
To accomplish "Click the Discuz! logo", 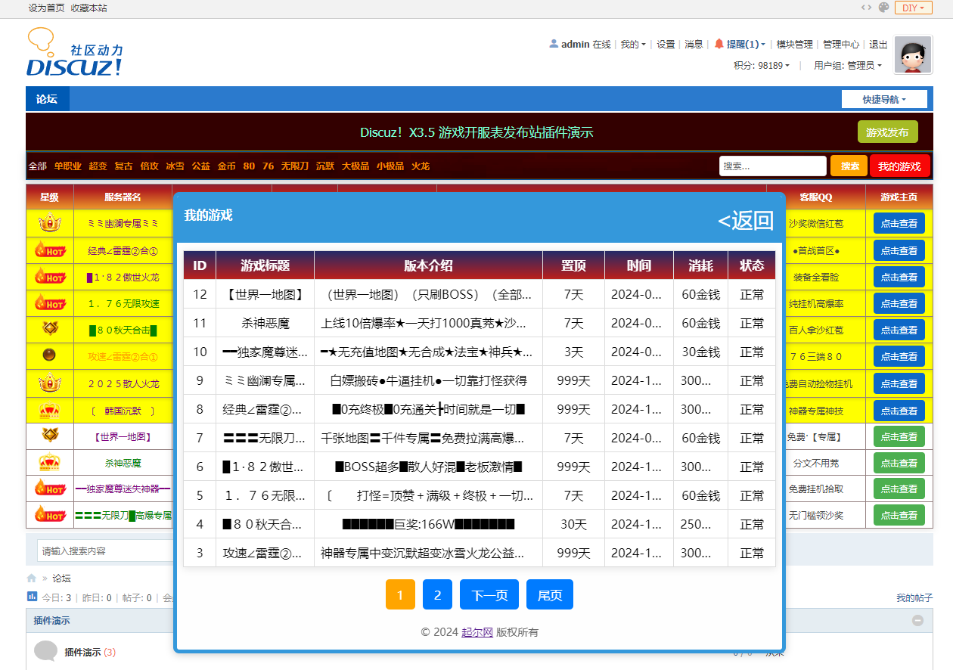I will point(74,52).
